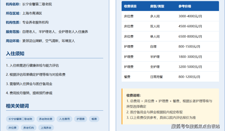Click fee note 2 医疗备用金与押金 line
Screen dimensions: 225x131
154,112
